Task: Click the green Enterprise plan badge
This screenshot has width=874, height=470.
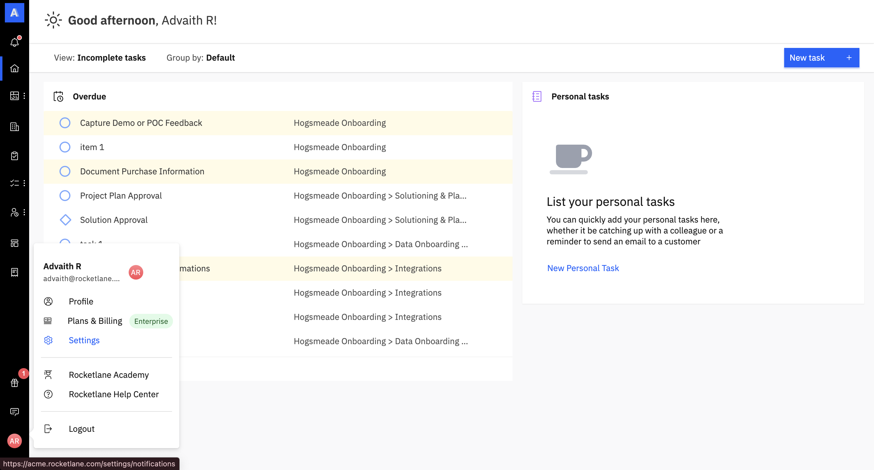Action: 151,321
